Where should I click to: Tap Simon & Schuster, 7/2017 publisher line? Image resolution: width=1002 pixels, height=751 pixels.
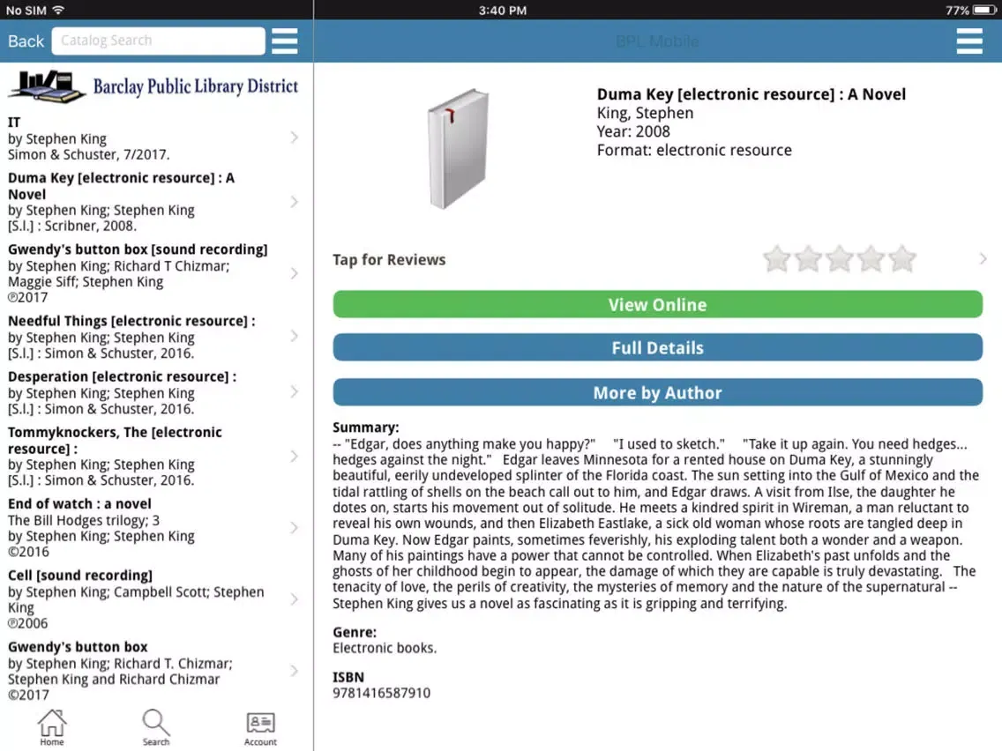pyautogui.click(x=88, y=154)
